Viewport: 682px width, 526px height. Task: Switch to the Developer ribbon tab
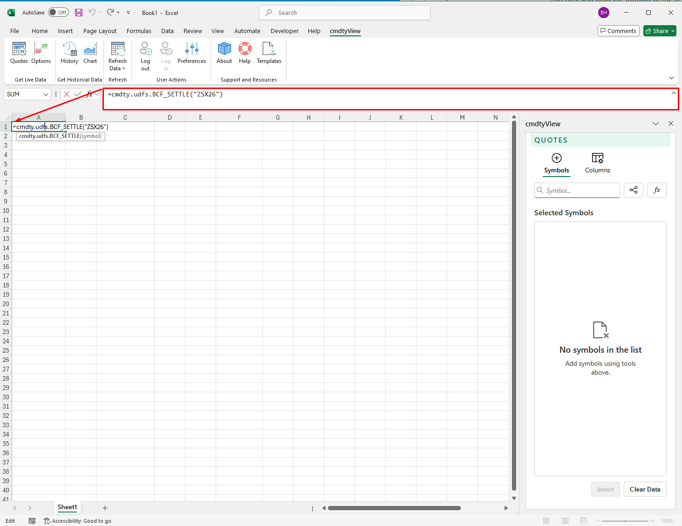point(284,31)
